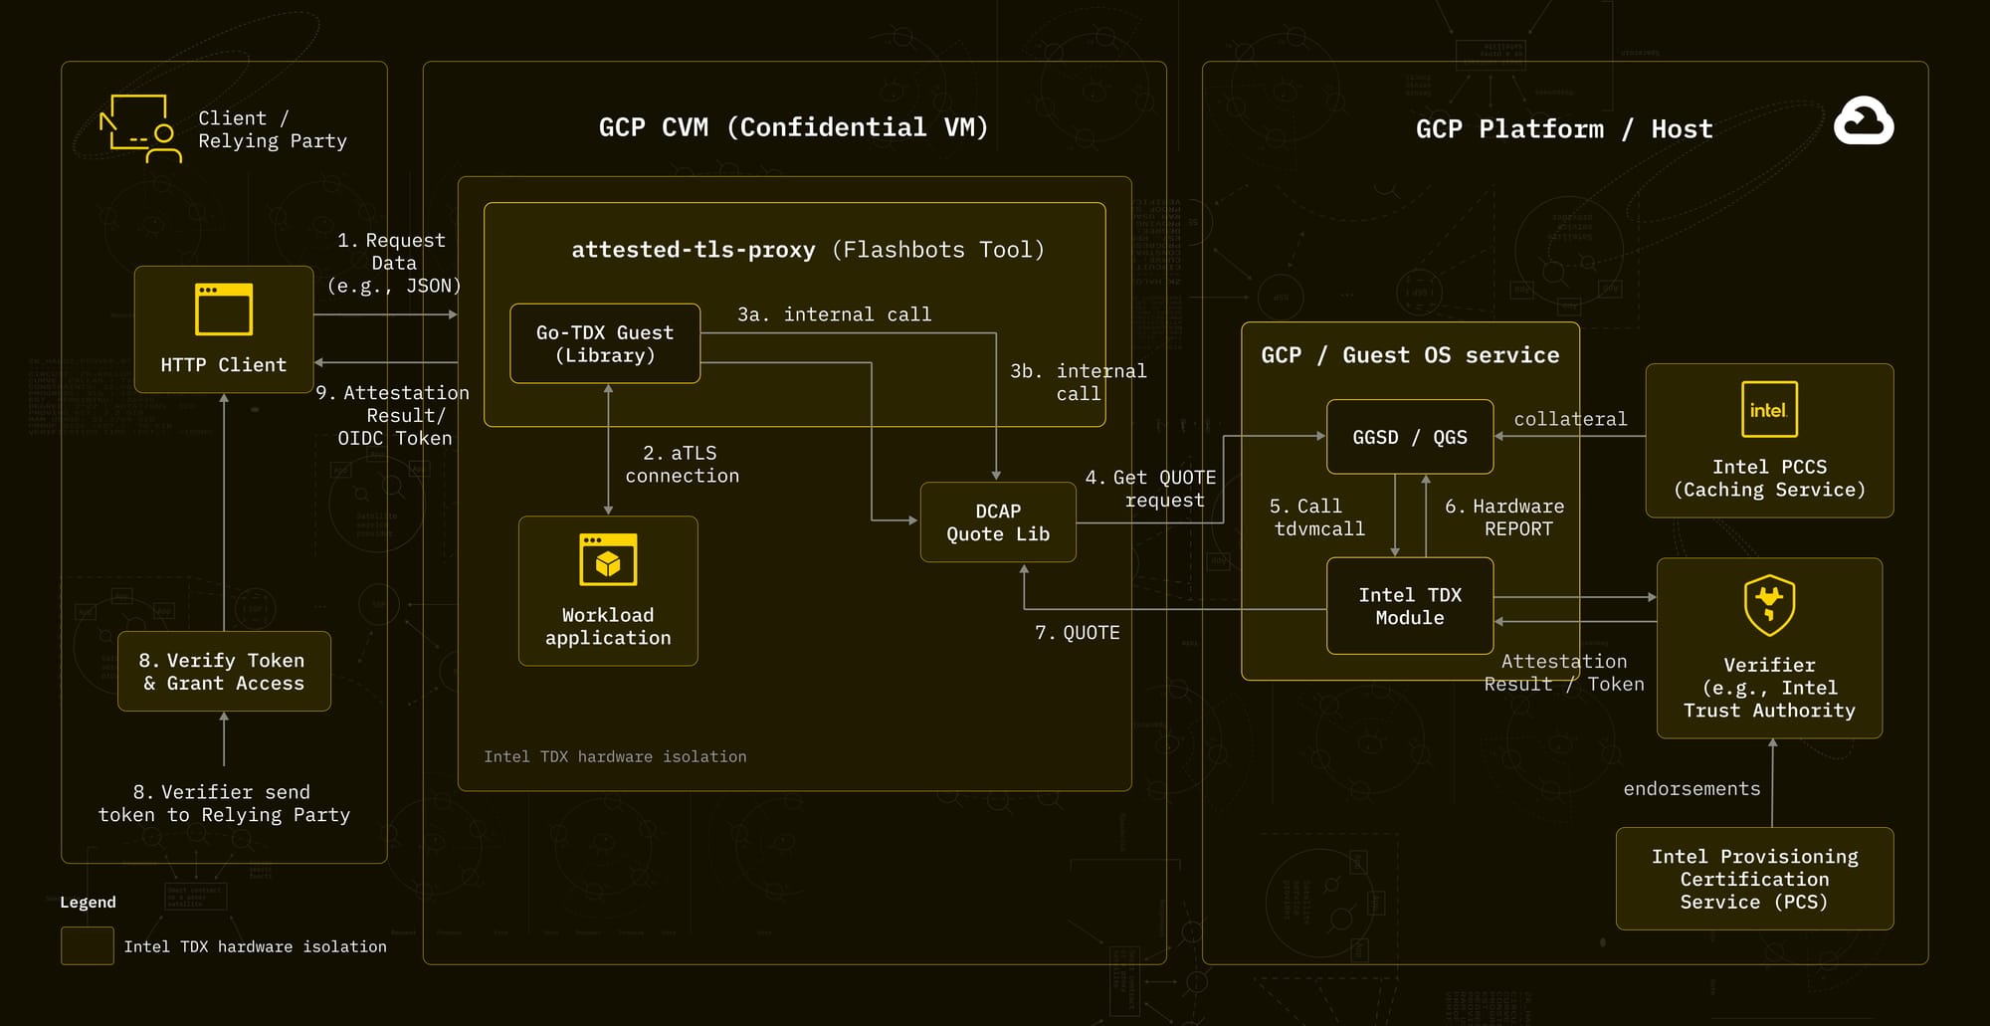Click the 'Attestation Result / Token' label
This screenshot has height=1026, width=1990.
[1564, 673]
